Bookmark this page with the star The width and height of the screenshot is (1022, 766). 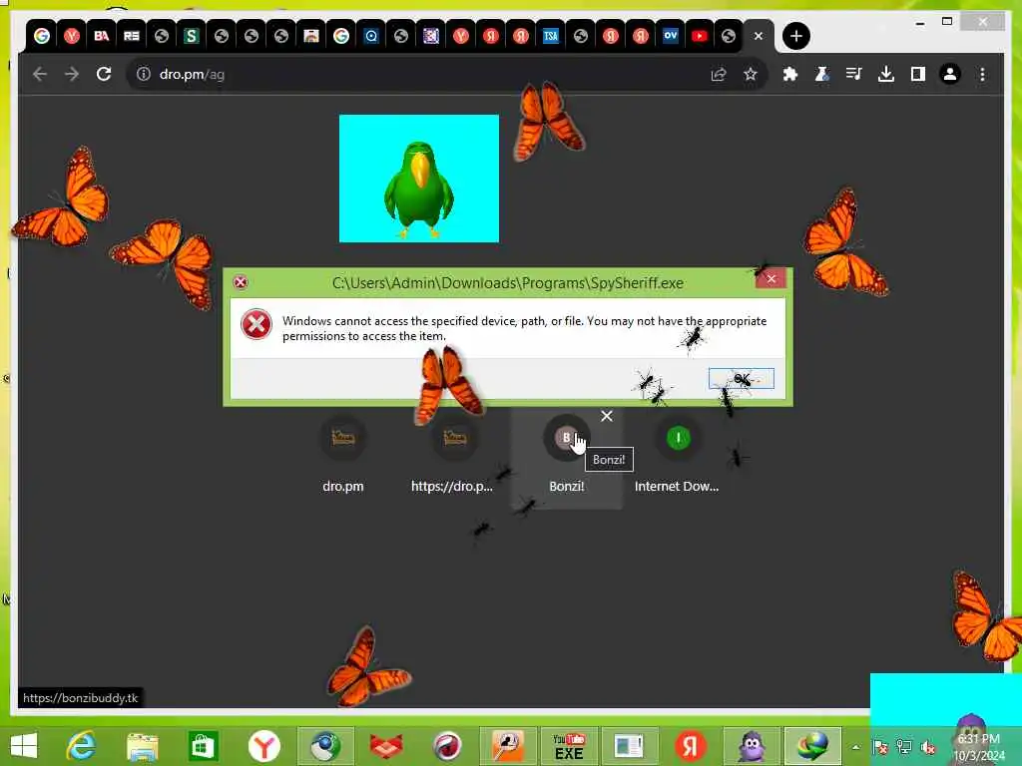pyautogui.click(x=751, y=74)
